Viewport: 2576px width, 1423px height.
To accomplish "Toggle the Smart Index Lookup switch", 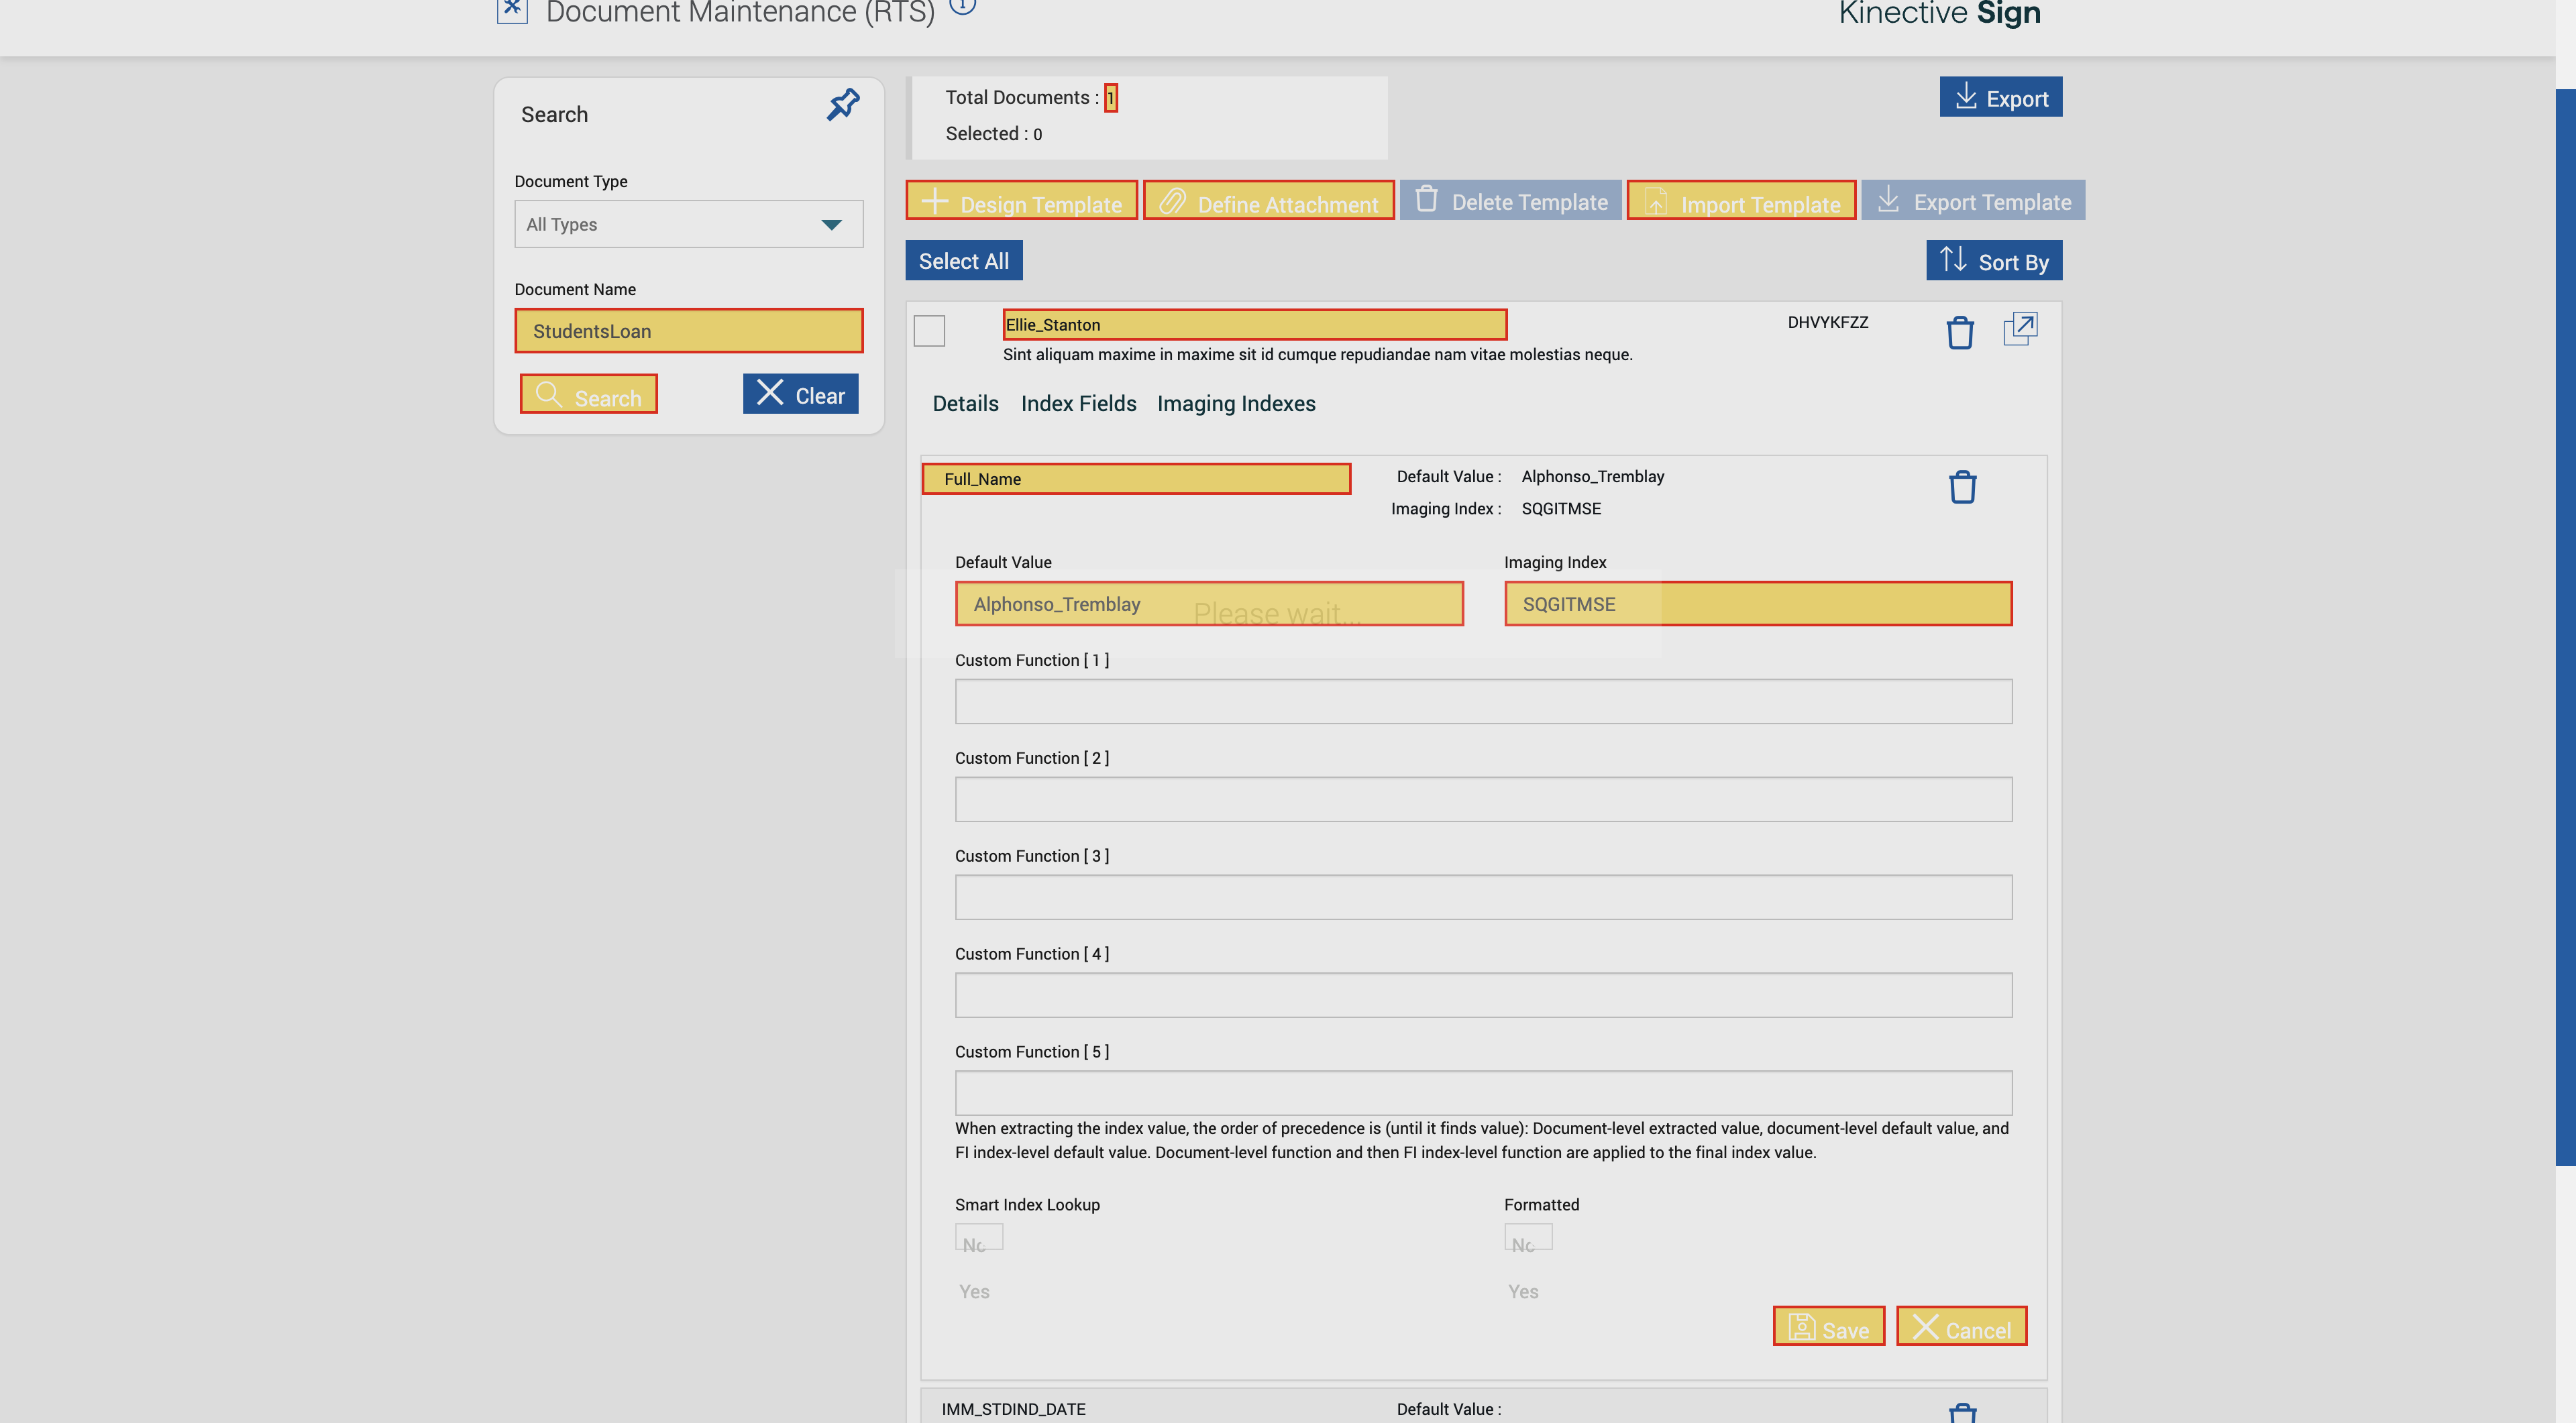I will 978,1237.
